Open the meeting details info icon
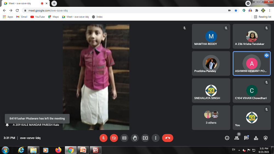The image size is (274, 154). [227, 138]
